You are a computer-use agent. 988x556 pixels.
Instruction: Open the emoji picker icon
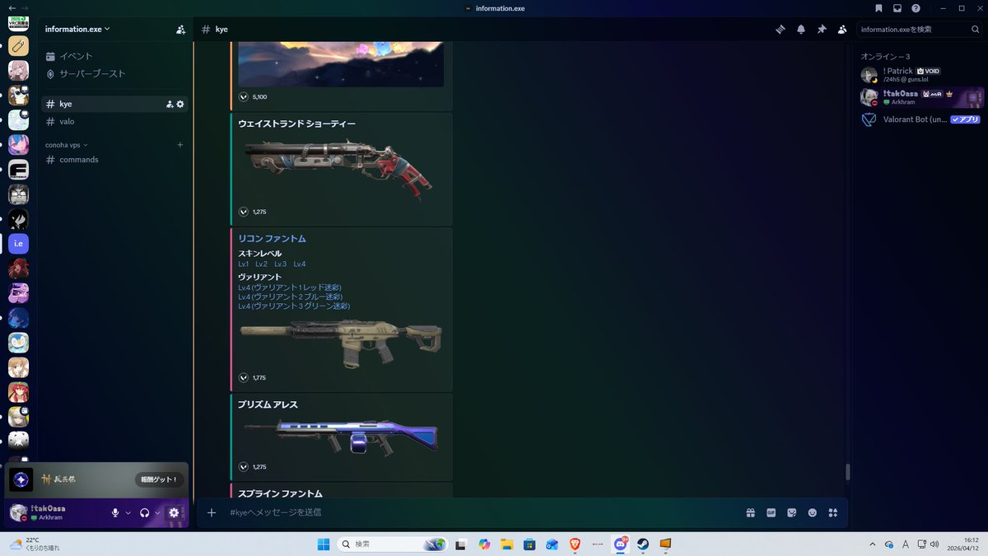pos(813,512)
